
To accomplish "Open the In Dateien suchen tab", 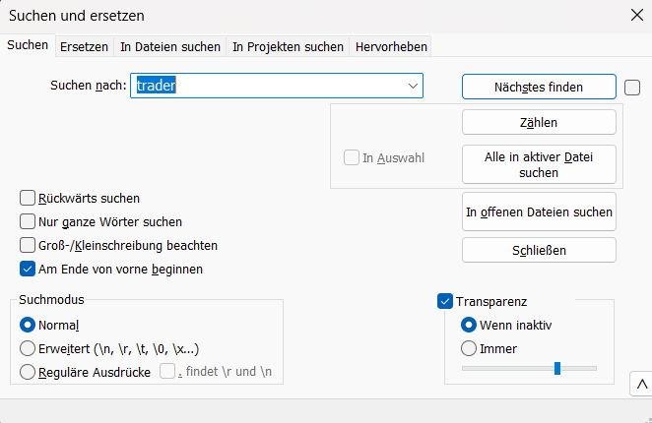I will pos(170,46).
